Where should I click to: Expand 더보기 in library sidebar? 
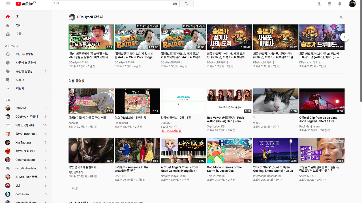[x=26, y=88]
